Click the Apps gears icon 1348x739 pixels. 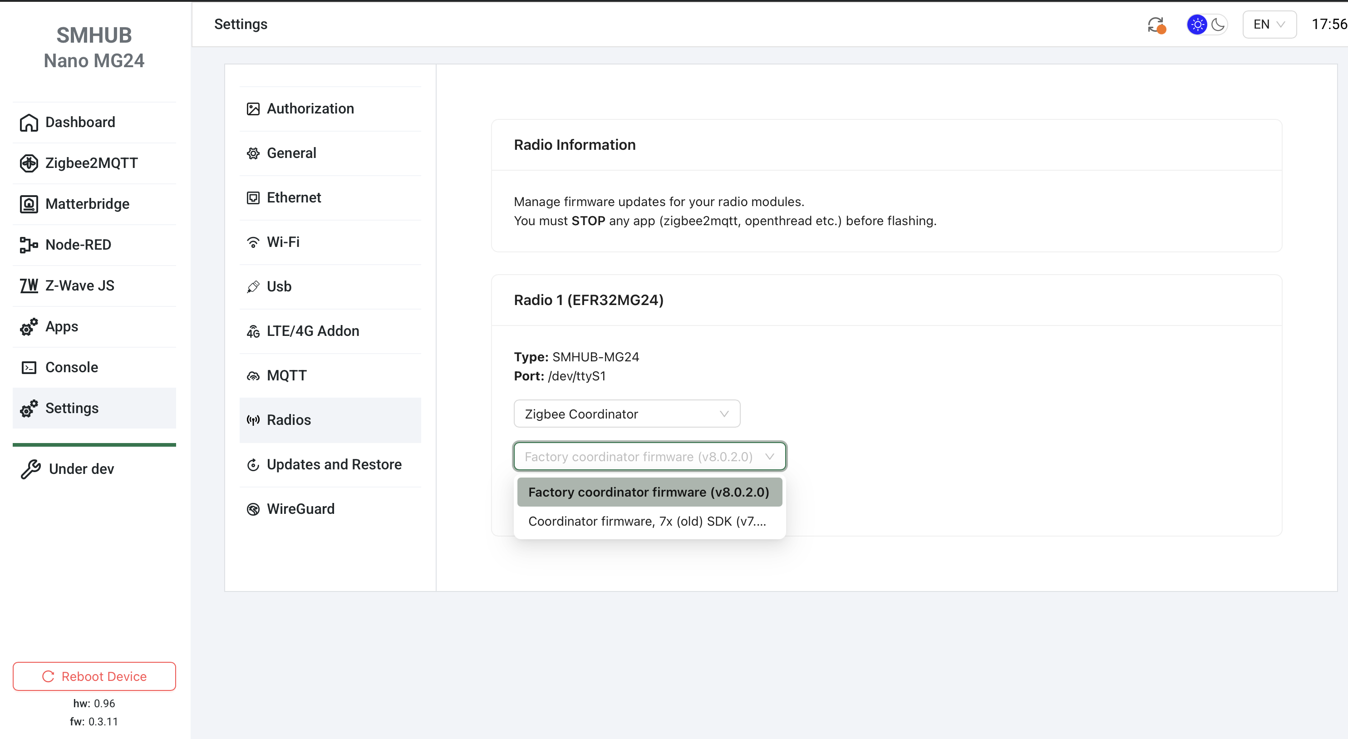click(29, 326)
